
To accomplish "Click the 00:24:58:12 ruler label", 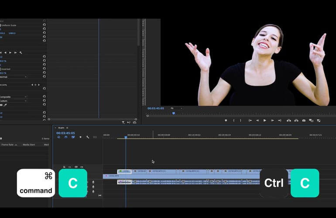I will [x=255, y=135].
